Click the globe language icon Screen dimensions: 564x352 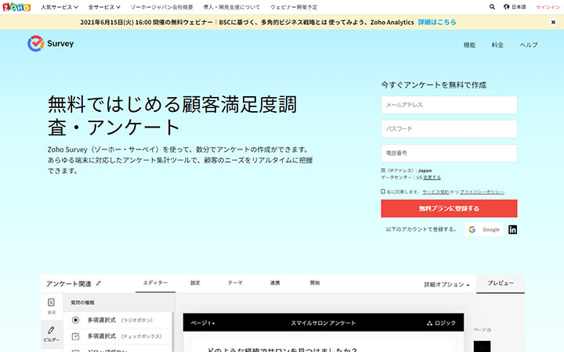[507, 7]
